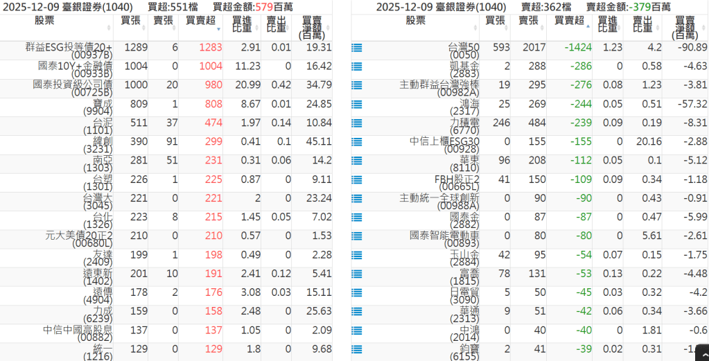The width and height of the screenshot is (709, 361).
Task: Click the list icon beside 華東 (8110)
Action: [x=357, y=161]
